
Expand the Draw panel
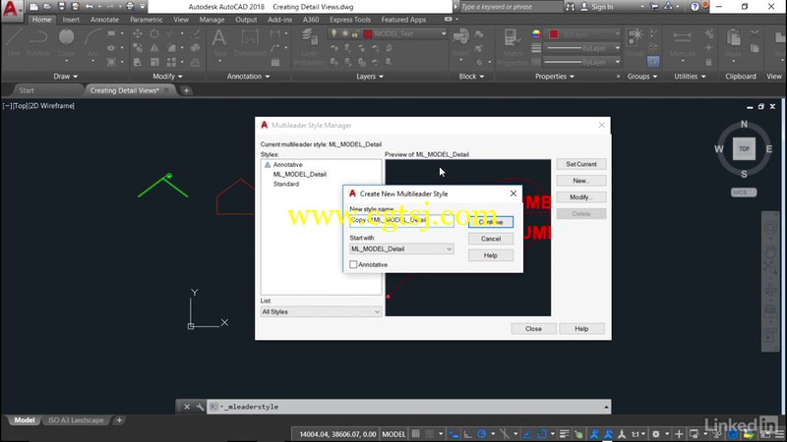click(x=65, y=77)
